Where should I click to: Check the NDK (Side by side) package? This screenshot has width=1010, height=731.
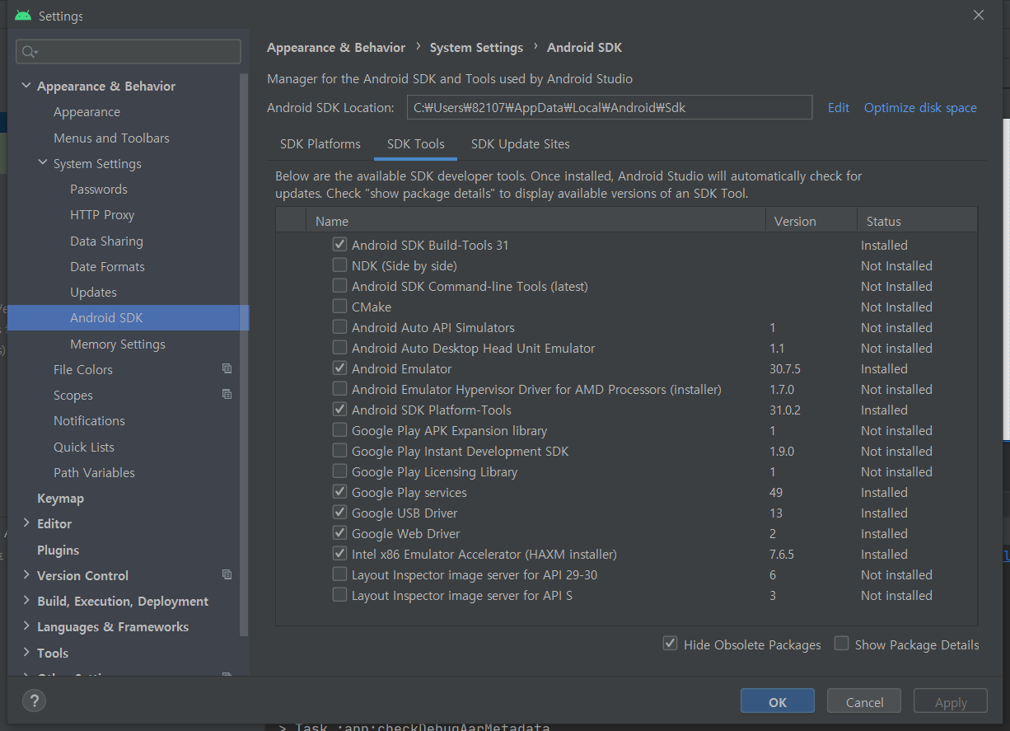[339, 265]
